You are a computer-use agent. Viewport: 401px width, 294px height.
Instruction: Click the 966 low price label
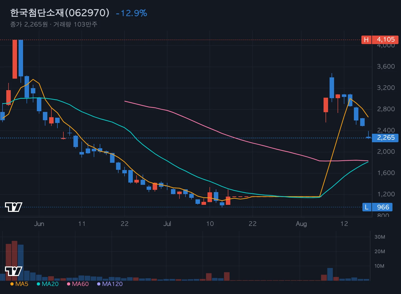[382, 207]
